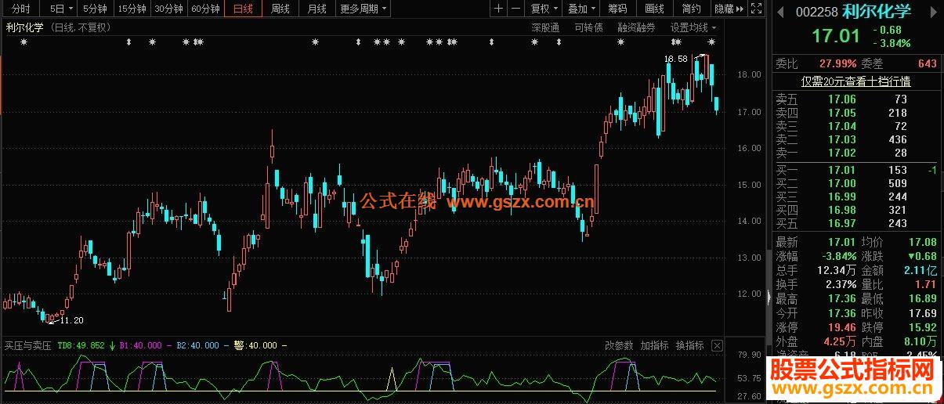Click the 卖一 price 17.02
Screen dimensions: 944x404
[x=842, y=153]
